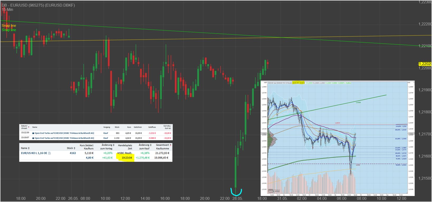This screenshot has height=202, width=432.
Task: Click the 4,80 € purchase price value
Action: pos(90,158)
